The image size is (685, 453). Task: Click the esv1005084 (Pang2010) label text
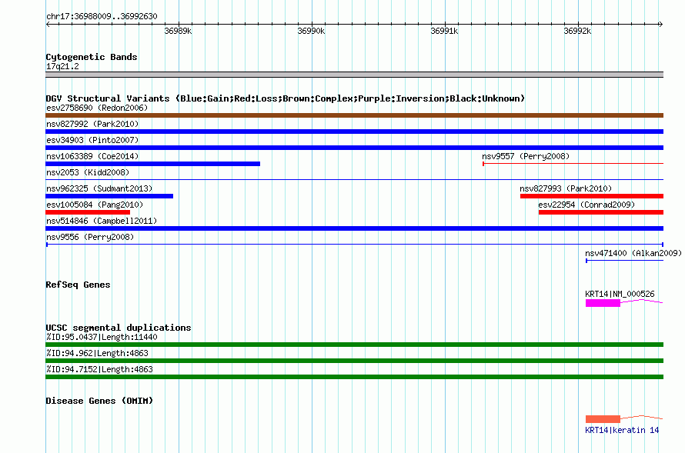tap(95, 205)
